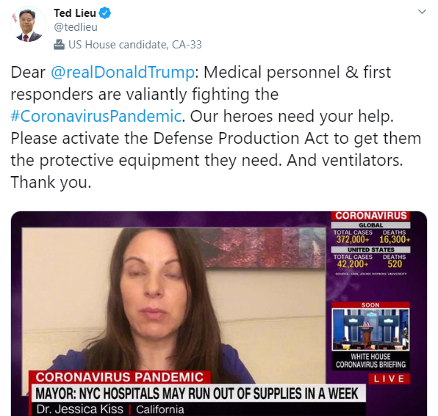Open the embedded video of Dr. Jessica Kiss
Viewport: 438px width, 416px height.
(x=219, y=313)
